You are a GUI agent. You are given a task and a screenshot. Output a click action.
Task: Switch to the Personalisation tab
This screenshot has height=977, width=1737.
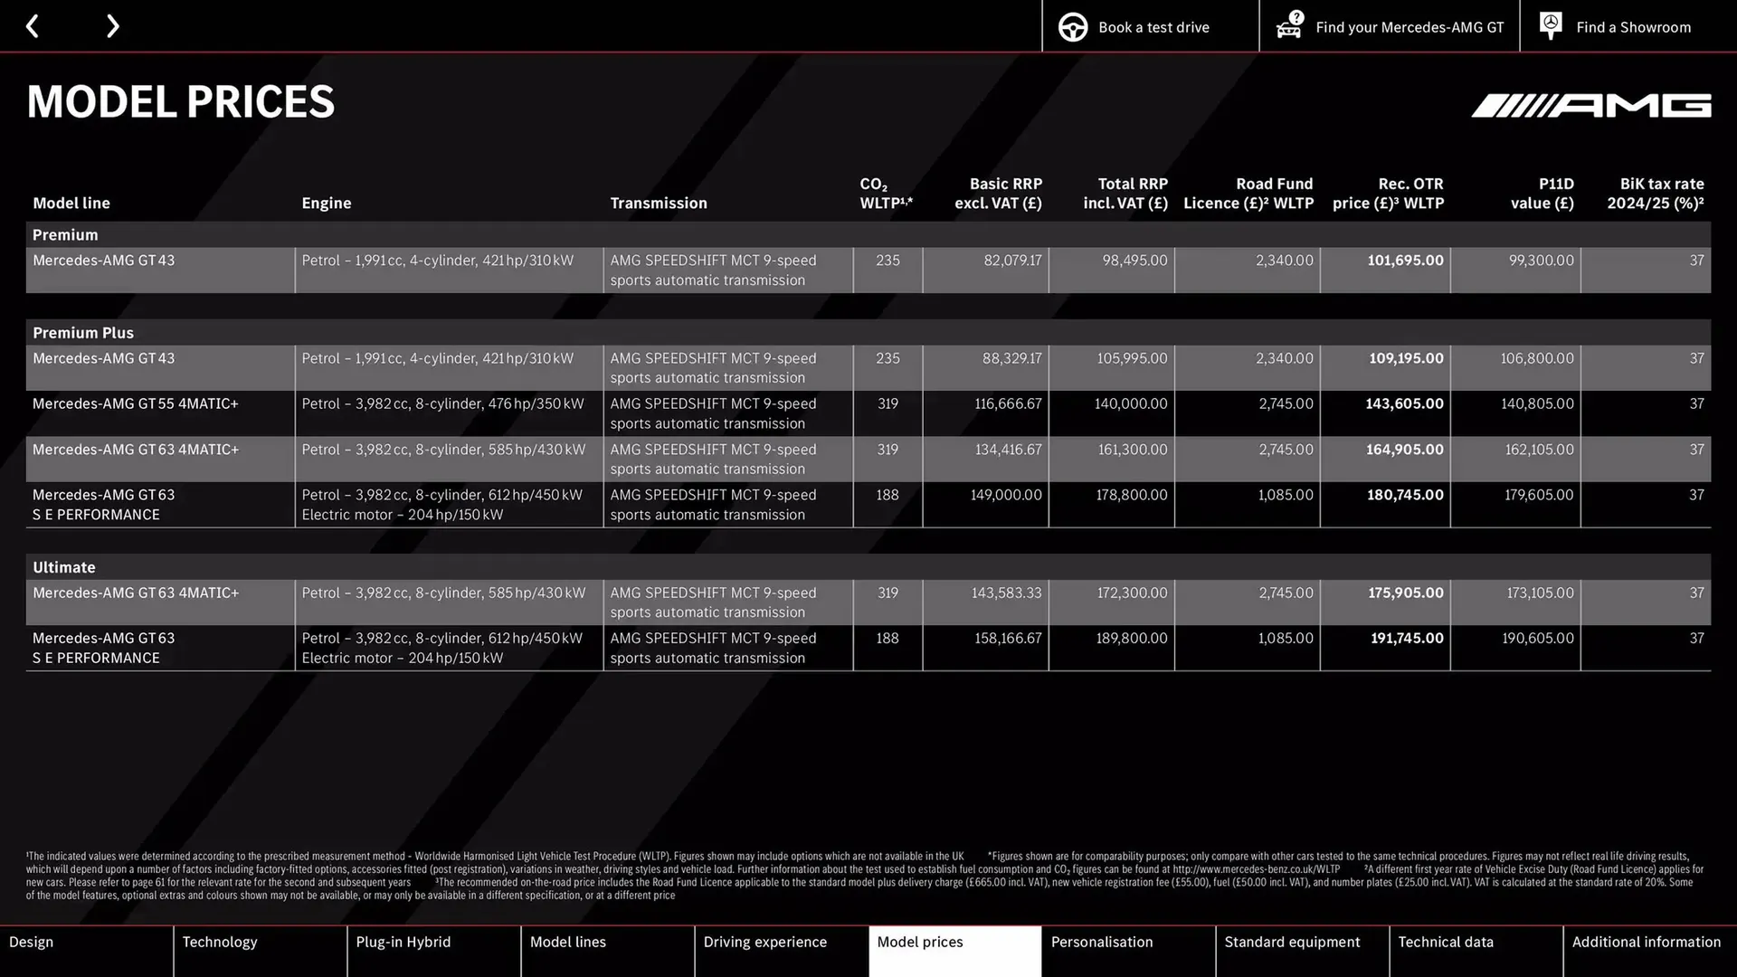tap(1128, 951)
